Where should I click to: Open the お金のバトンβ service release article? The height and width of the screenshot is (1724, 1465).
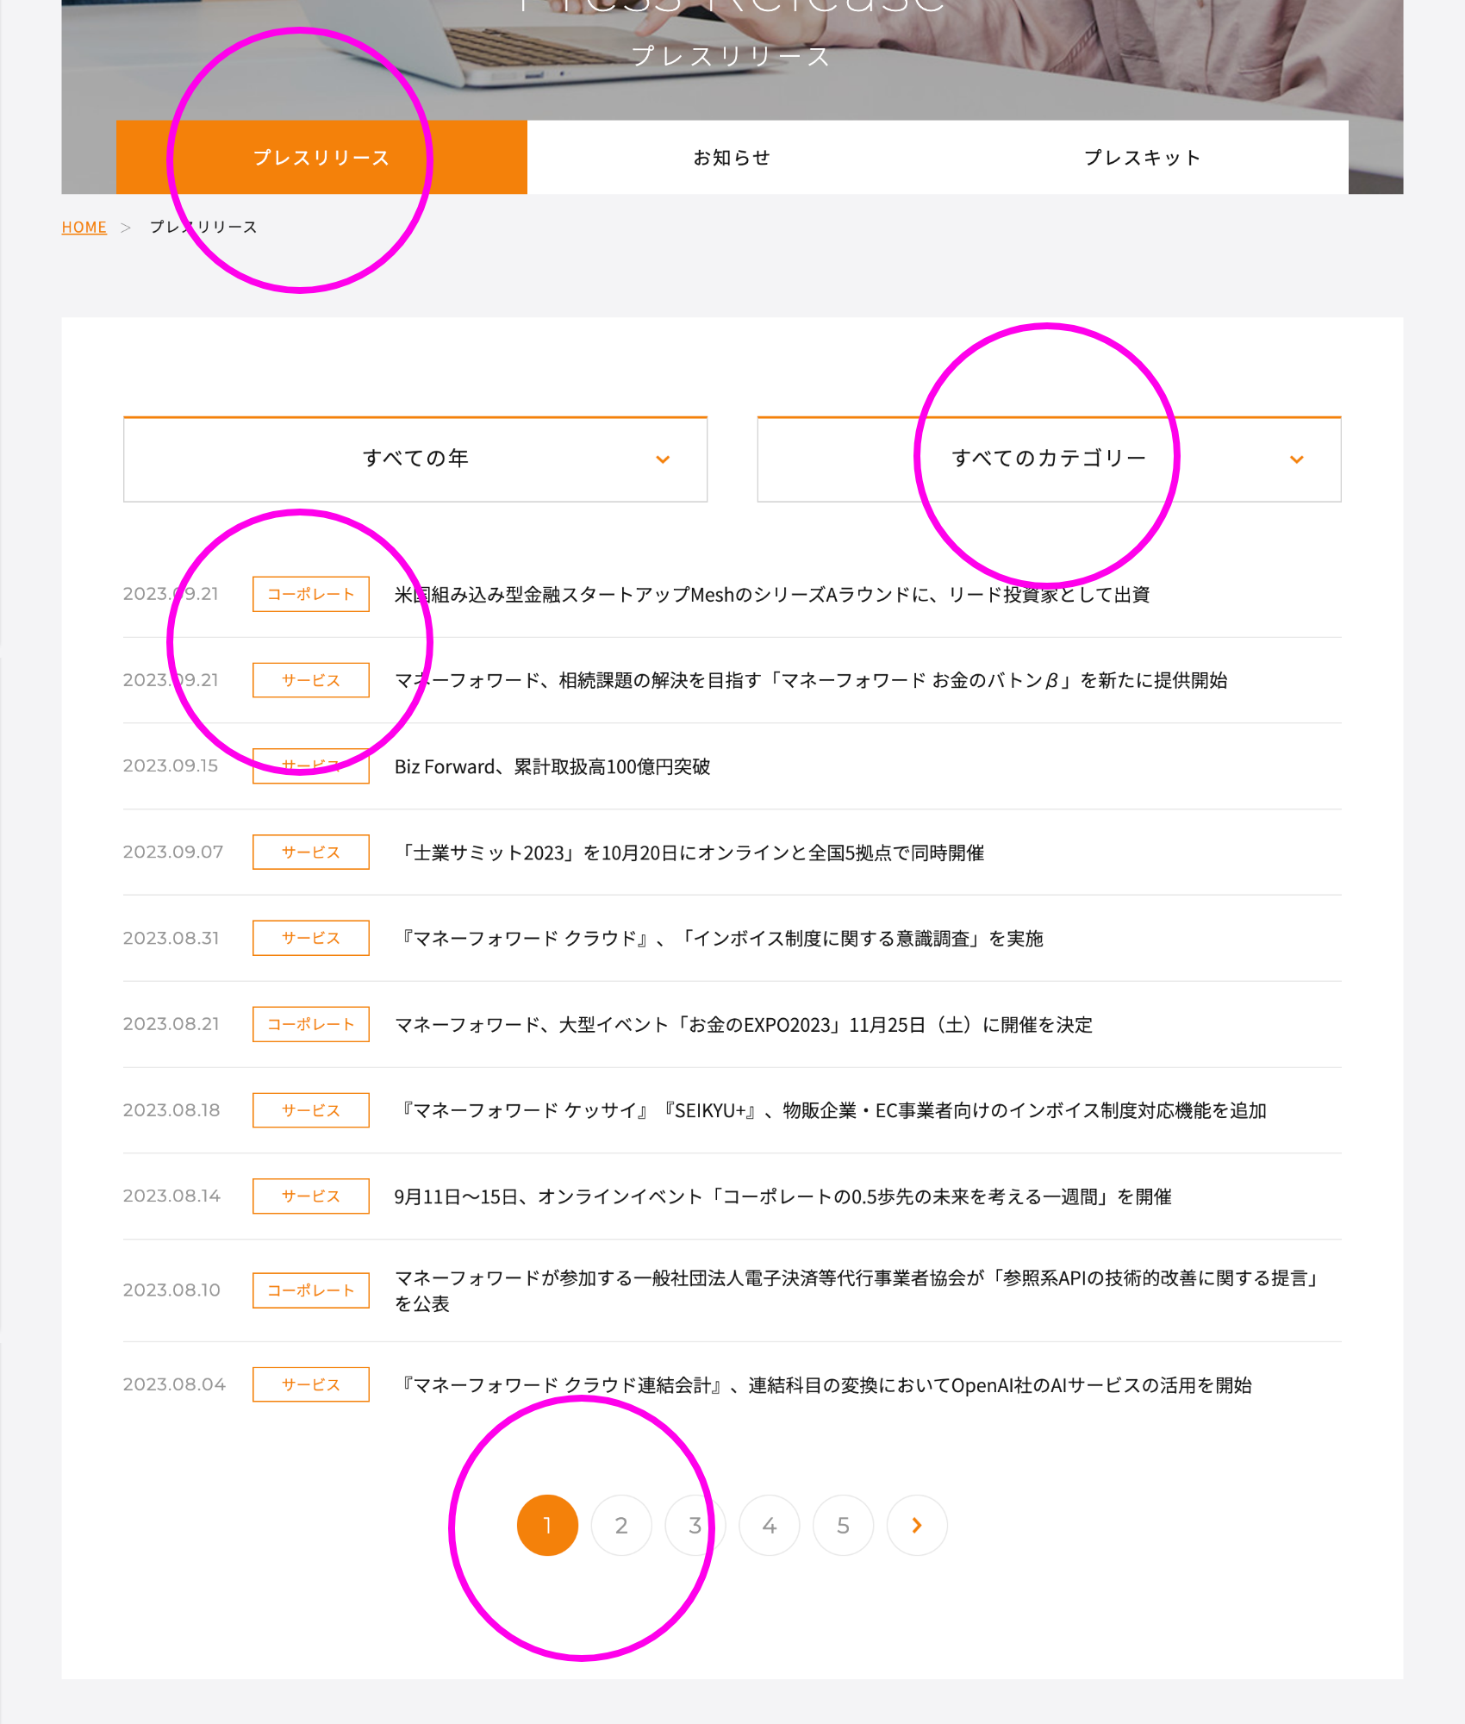click(x=811, y=680)
